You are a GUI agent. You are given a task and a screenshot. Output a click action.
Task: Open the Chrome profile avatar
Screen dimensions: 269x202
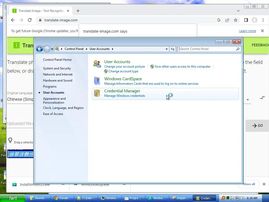click(x=254, y=20)
